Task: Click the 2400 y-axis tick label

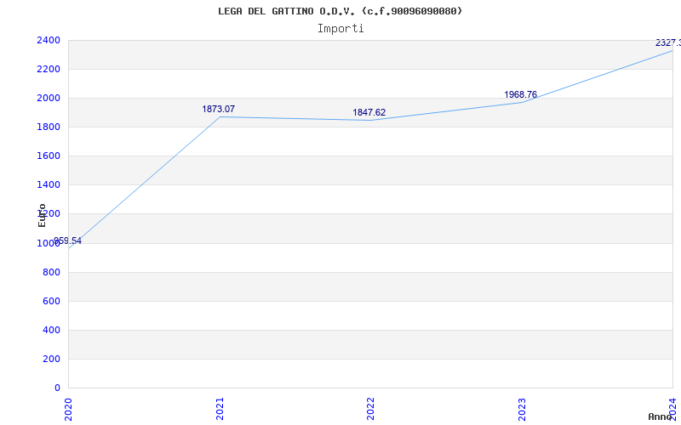Action: 49,40
